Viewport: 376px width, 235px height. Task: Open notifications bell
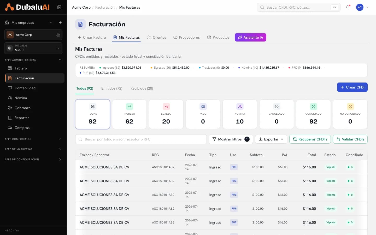[x=348, y=7]
